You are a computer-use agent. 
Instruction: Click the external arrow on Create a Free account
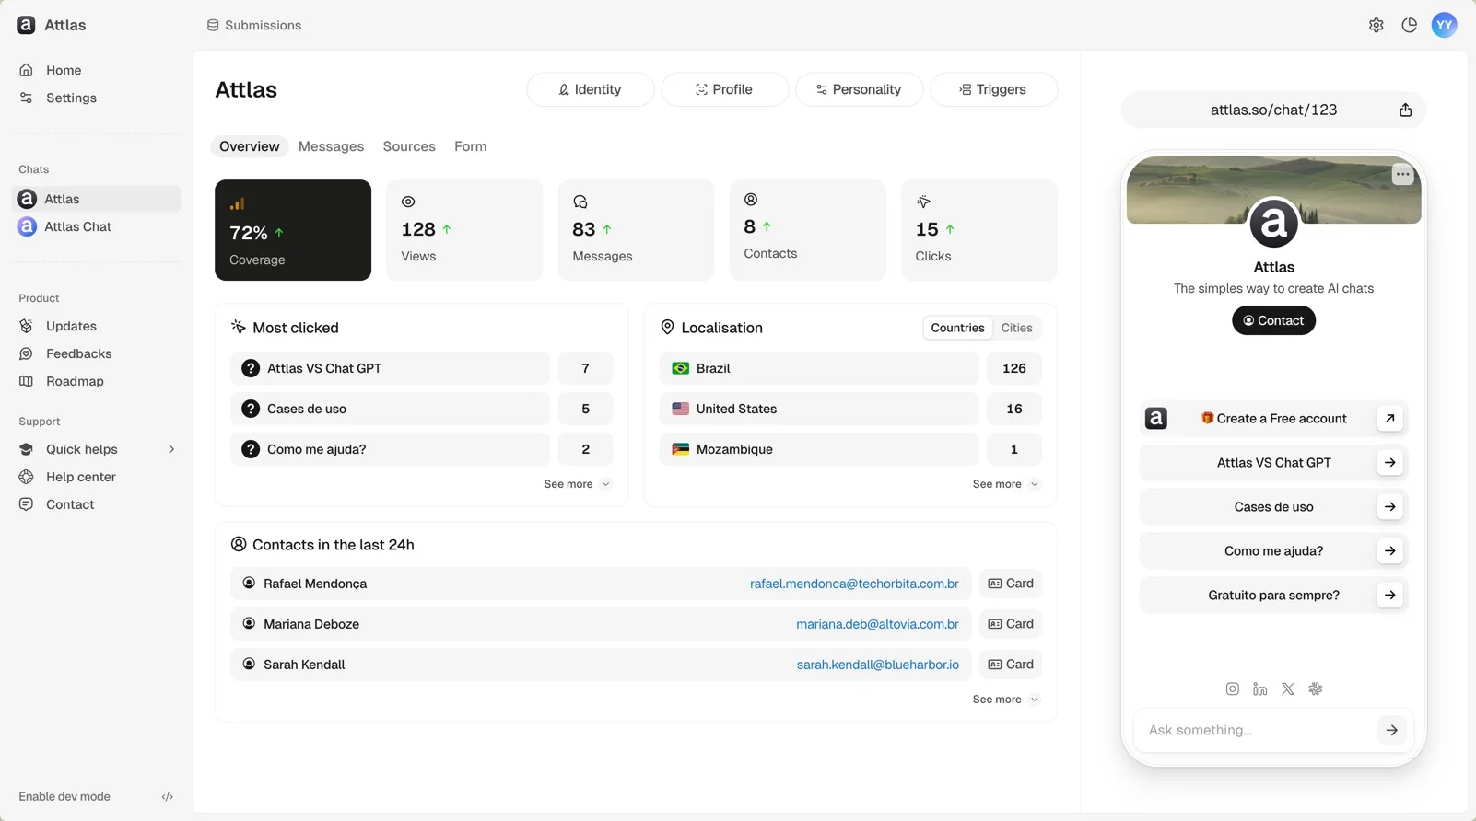click(x=1389, y=418)
